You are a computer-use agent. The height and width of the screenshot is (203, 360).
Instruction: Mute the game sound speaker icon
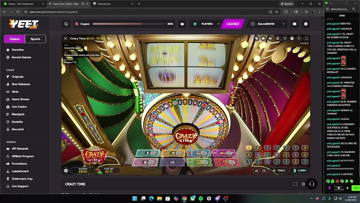point(271,38)
